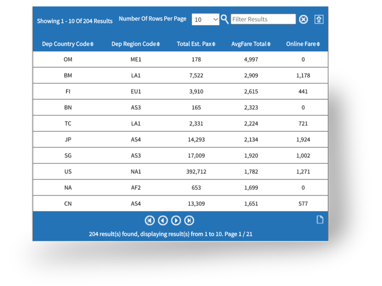Viewport: 382px width, 286px height.
Task: Select the CN row in table
Action: coord(68,204)
